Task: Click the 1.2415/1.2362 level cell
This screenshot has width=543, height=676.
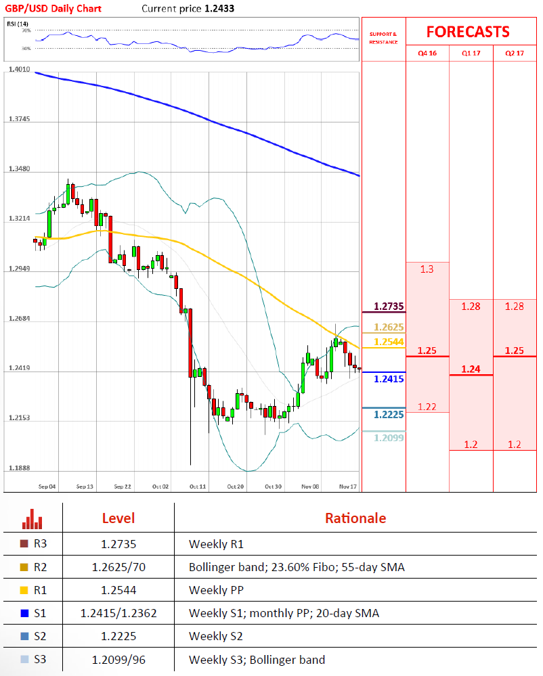Action: tap(118, 613)
